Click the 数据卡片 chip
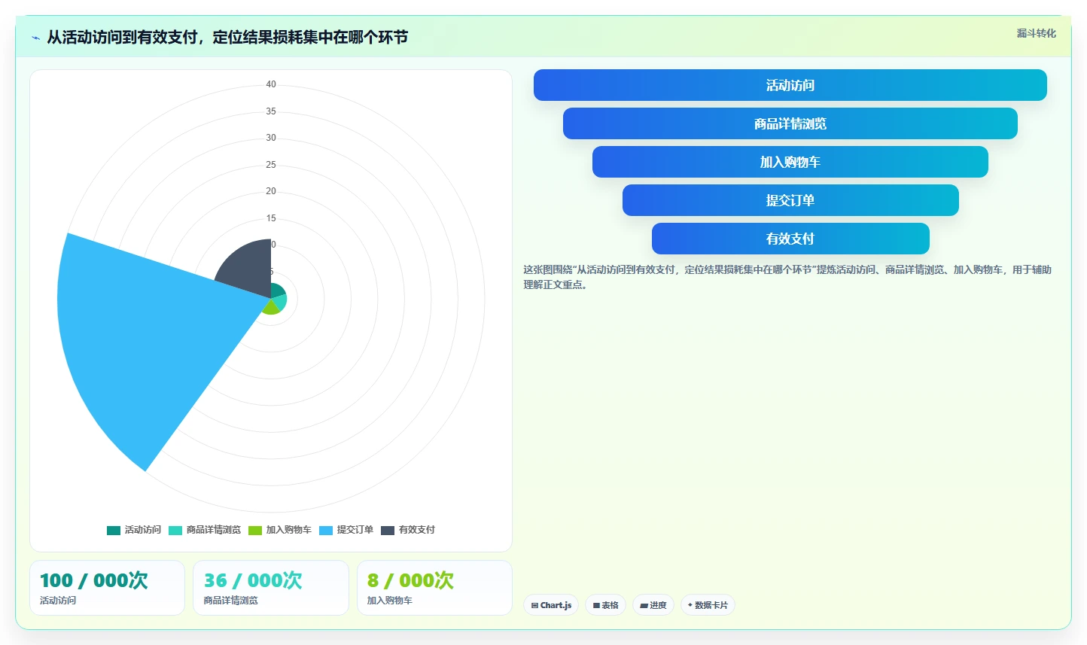Viewport: 1087px width, 645px height. (708, 605)
